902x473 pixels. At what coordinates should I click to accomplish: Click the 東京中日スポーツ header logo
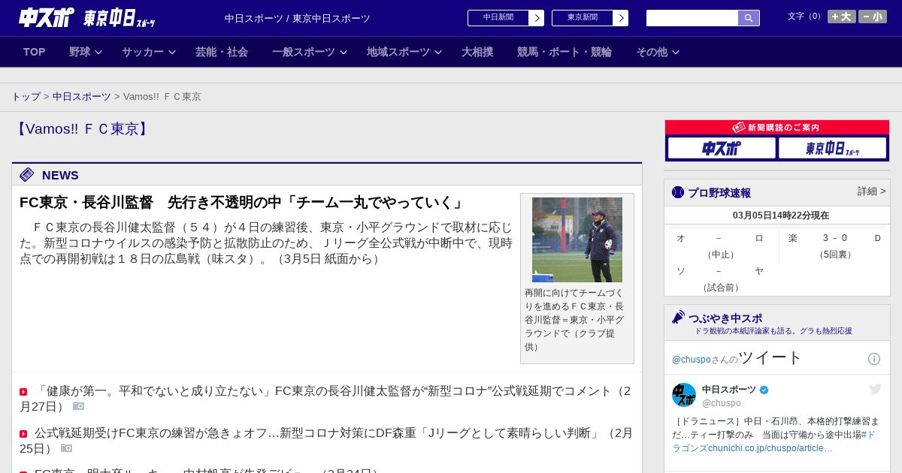point(120,18)
